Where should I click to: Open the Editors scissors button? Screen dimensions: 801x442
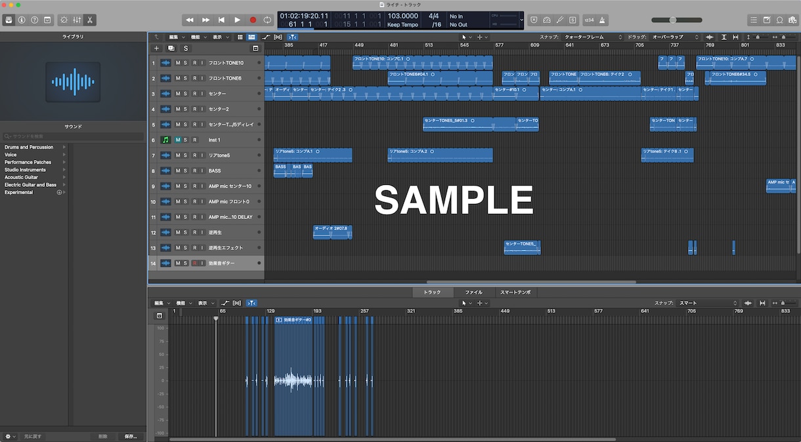(89, 20)
